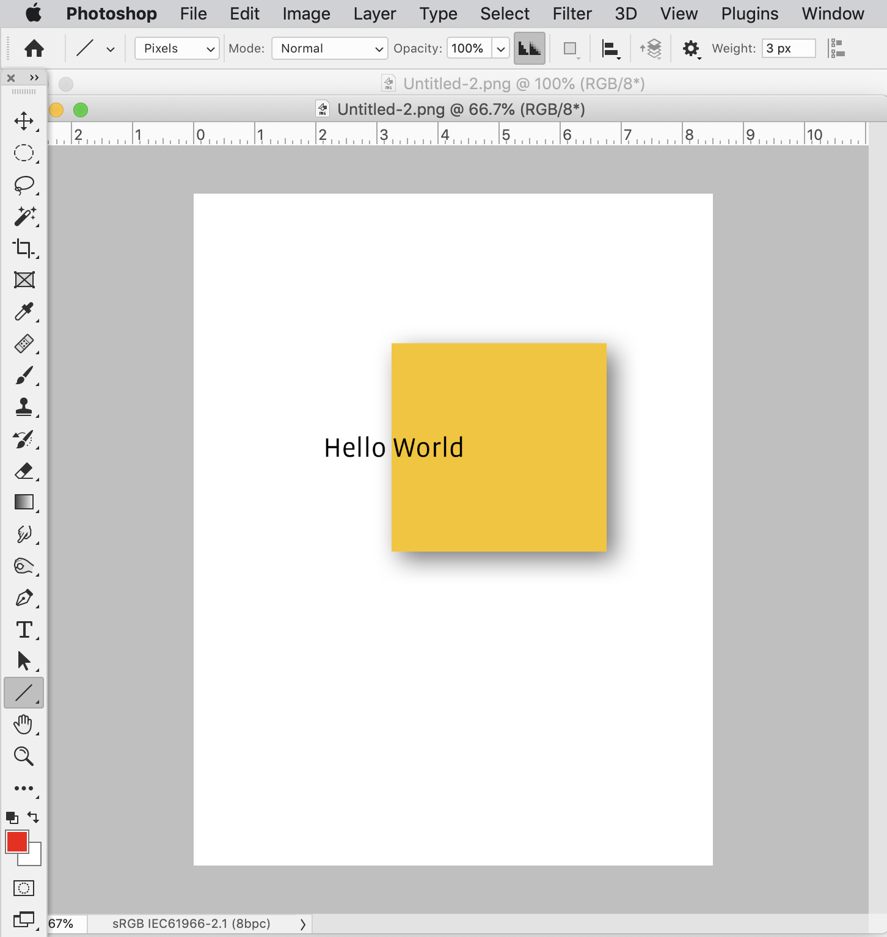
Task: Select the Horizontal Type tool
Action: click(23, 629)
